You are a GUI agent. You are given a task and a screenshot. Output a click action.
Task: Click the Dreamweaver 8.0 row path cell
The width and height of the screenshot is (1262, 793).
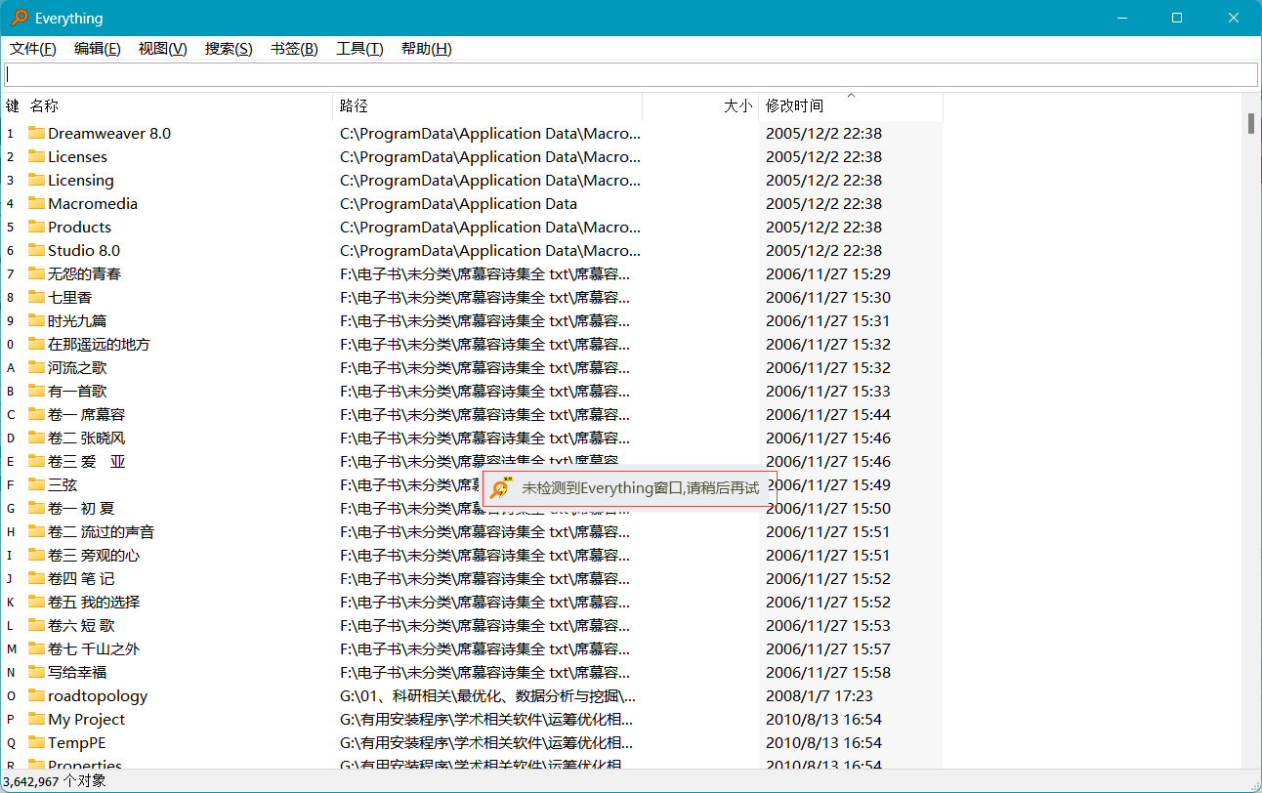[490, 133]
